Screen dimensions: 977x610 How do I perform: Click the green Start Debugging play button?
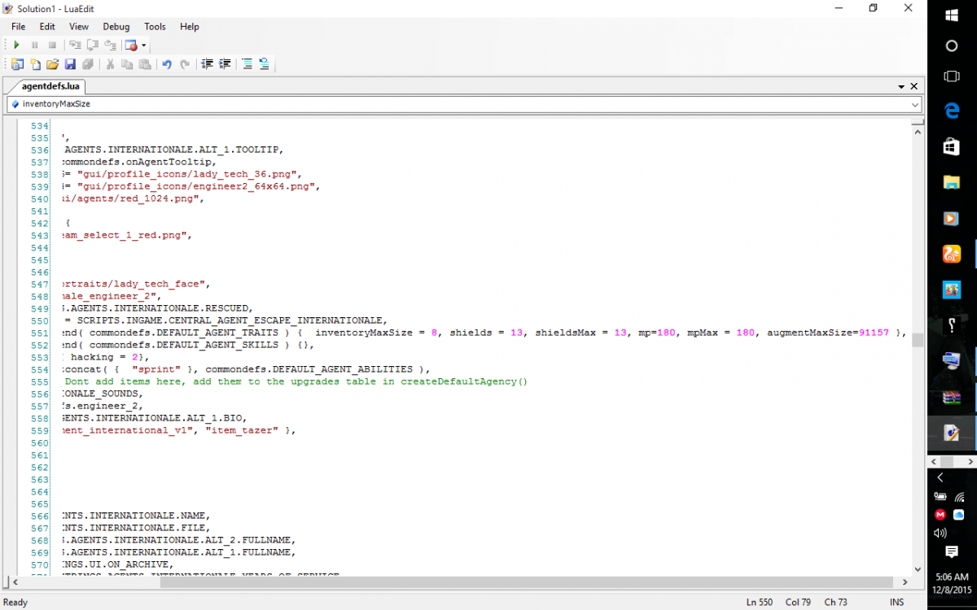(x=16, y=46)
